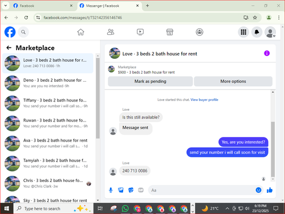This screenshot has height=214, width=285.
Task: Open the Marketplace storefront icon
Action: coord(170,32)
